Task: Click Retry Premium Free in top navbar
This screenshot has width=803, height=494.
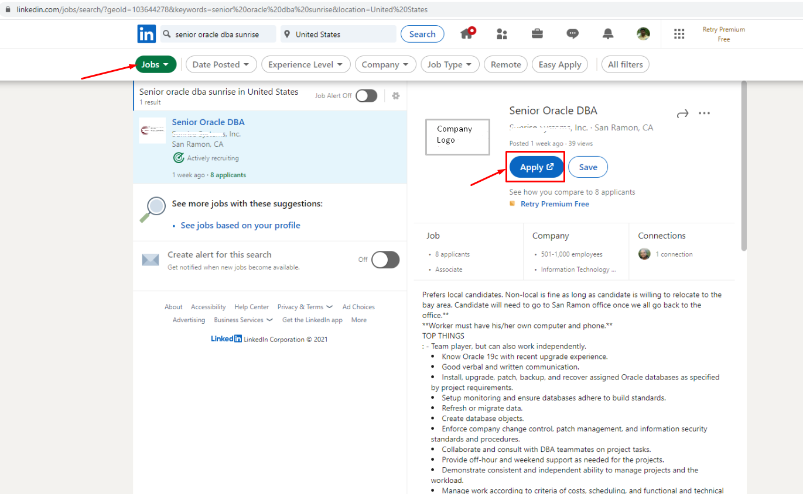Action: 724,34
